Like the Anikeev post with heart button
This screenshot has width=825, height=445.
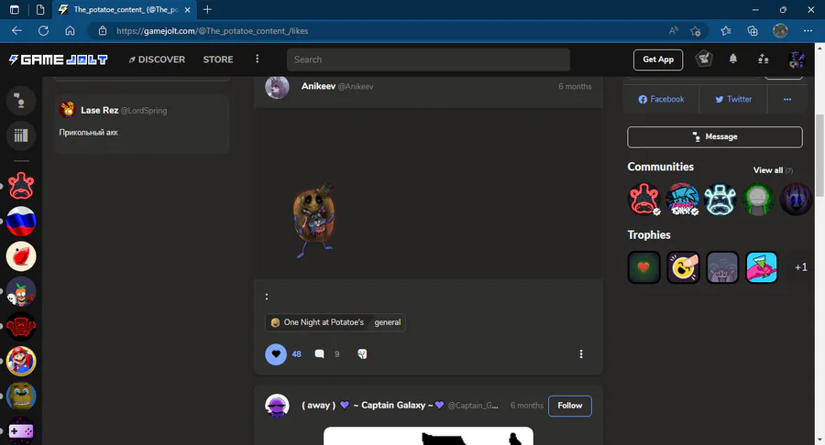point(276,354)
